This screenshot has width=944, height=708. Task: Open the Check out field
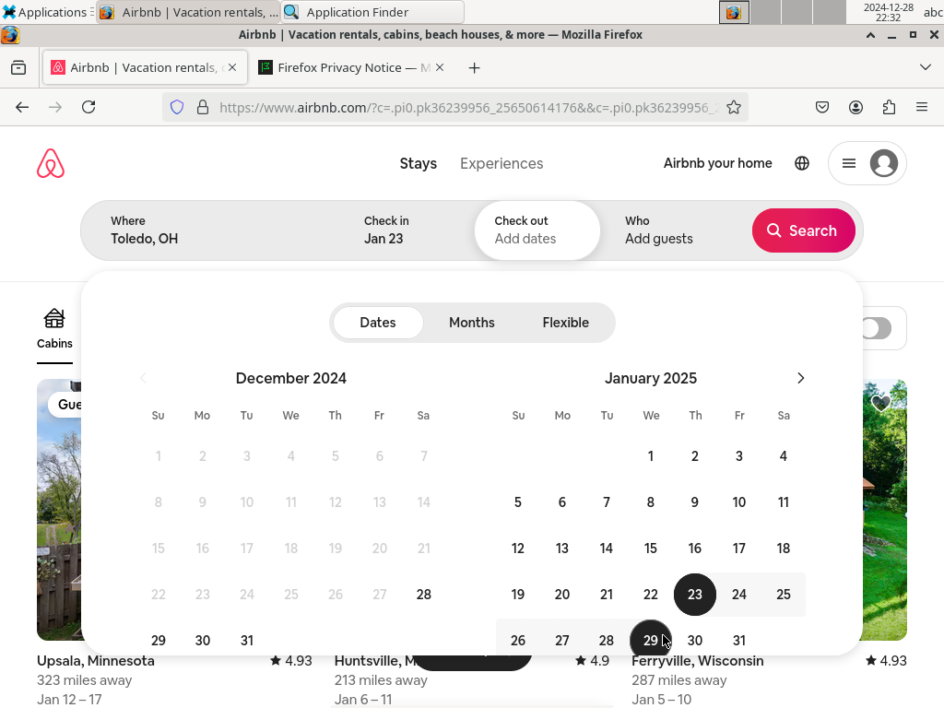537,230
